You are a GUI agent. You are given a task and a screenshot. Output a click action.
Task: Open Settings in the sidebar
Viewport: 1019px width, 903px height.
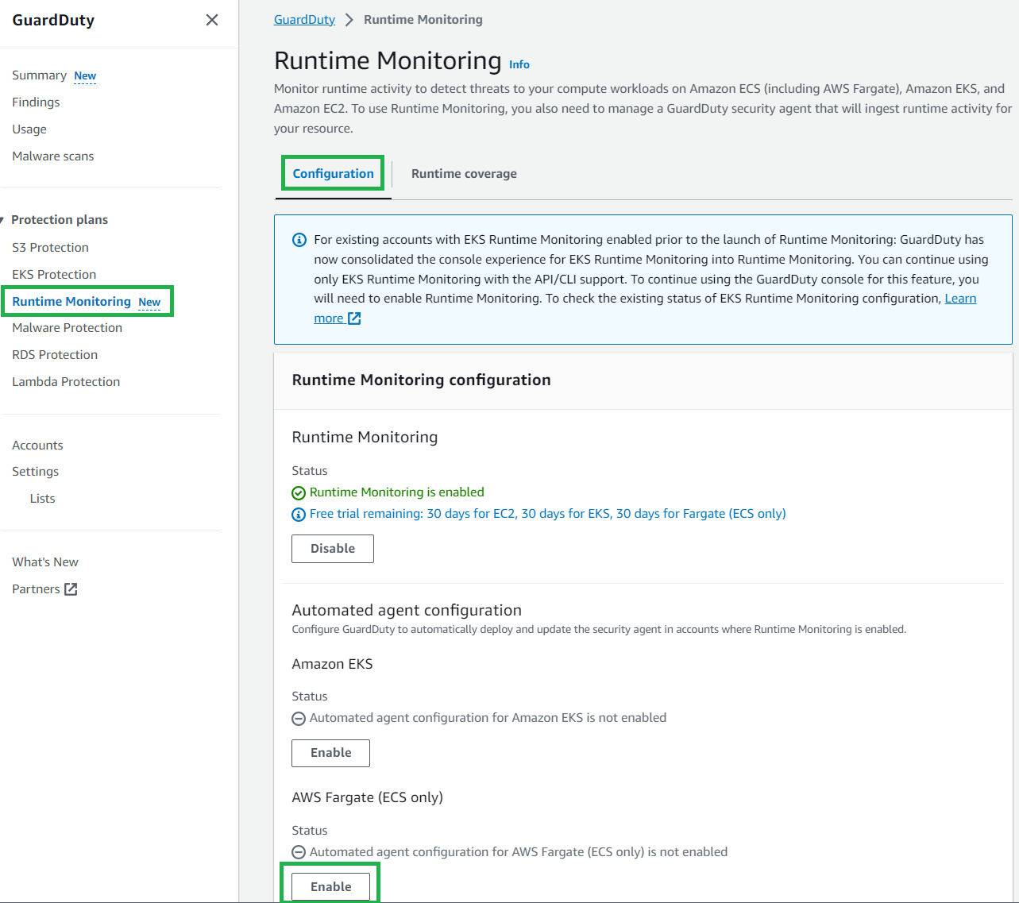tap(35, 471)
